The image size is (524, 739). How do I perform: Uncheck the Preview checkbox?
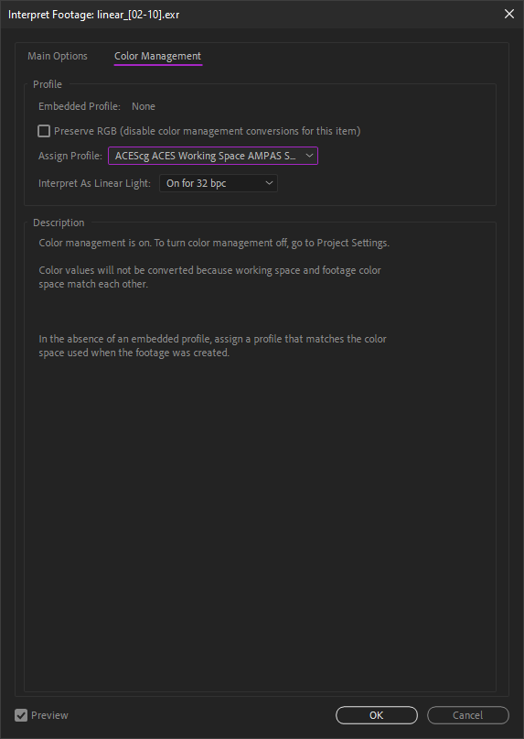(x=21, y=715)
